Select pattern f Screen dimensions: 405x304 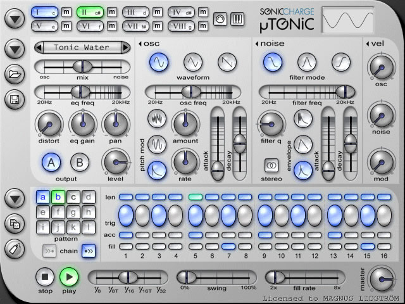(58, 212)
